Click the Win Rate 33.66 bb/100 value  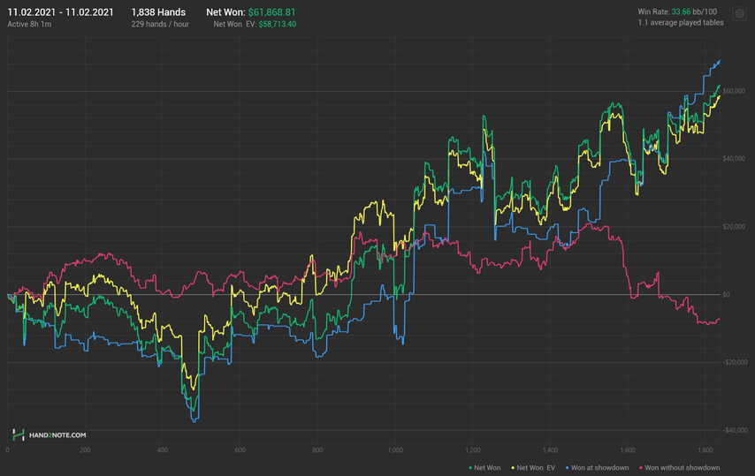(x=694, y=11)
